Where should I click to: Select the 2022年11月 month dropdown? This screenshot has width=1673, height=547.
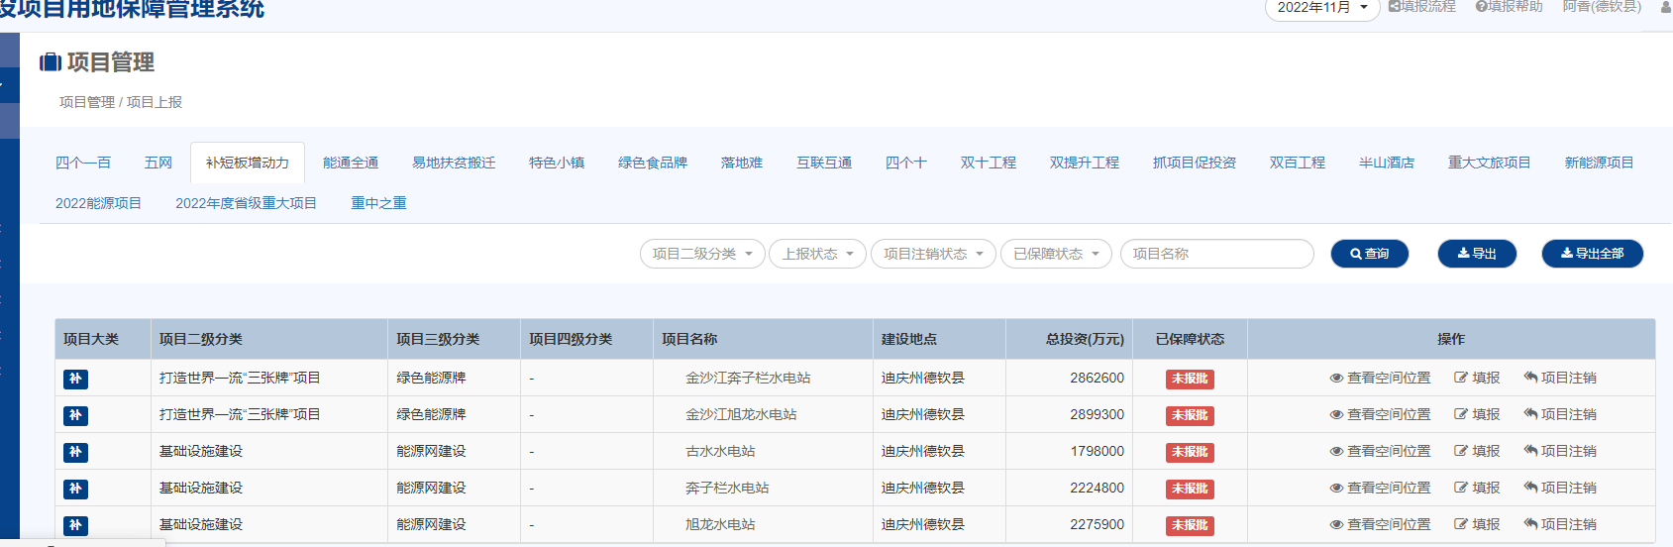[x=1321, y=8]
